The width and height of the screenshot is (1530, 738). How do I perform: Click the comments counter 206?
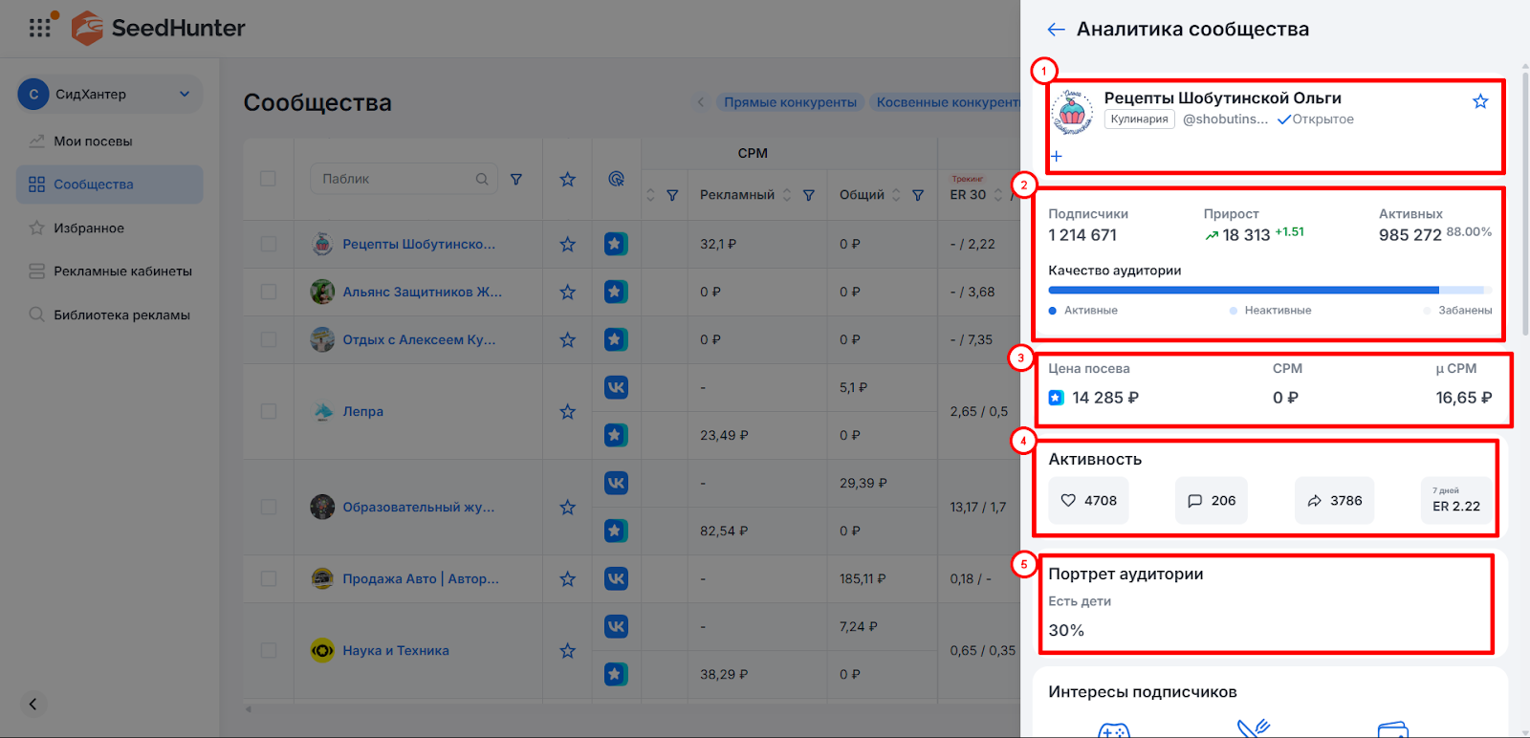[x=1211, y=501]
